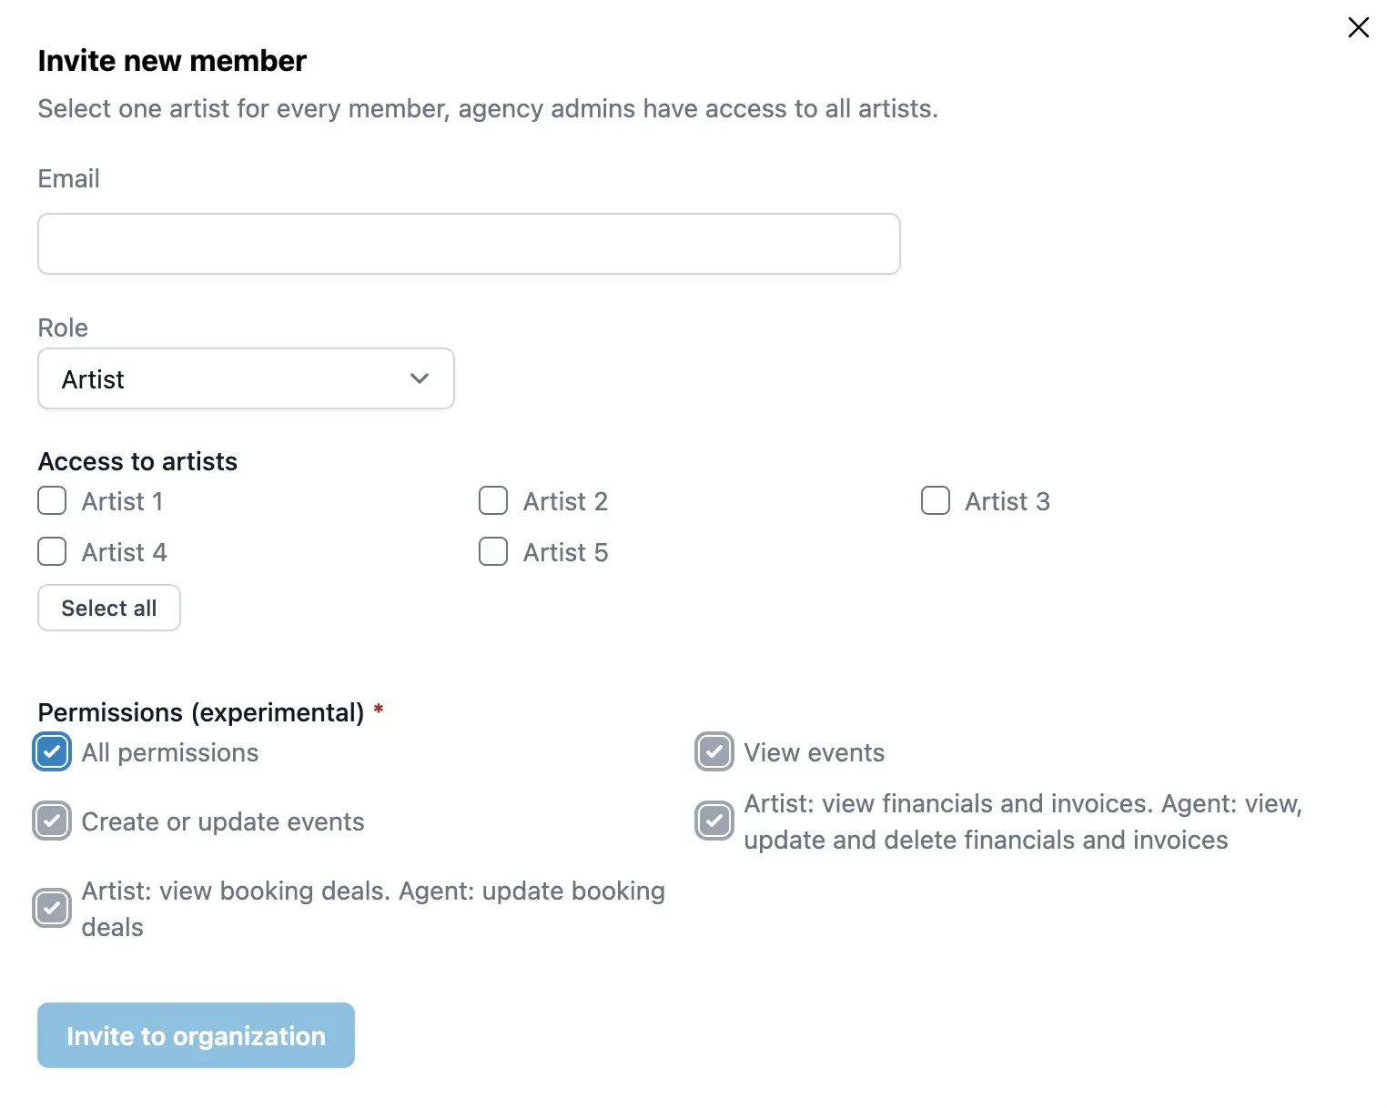Close the Invite new member dialog
Viewport: 1387px width, 1108px height.
1358,27
